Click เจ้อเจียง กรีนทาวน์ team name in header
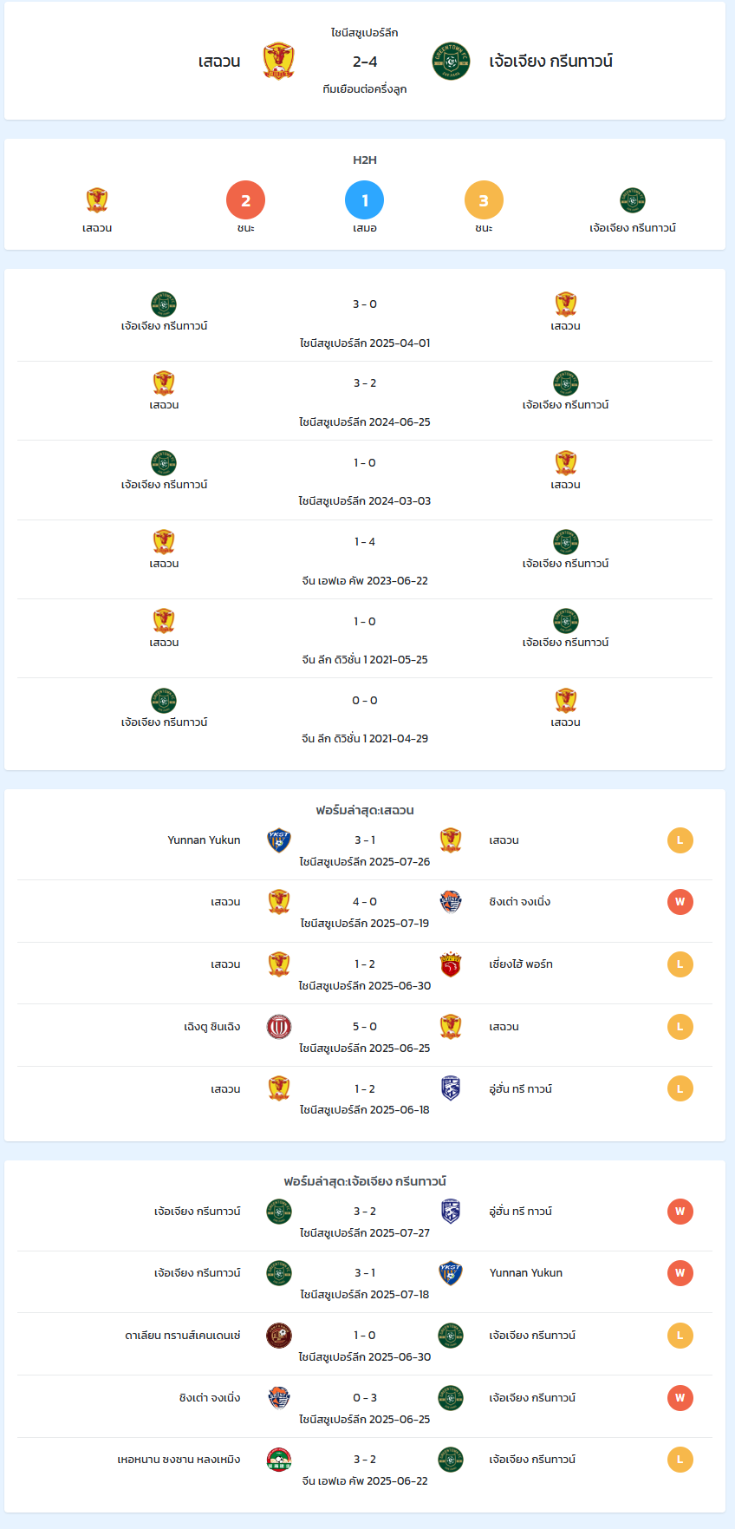 coord(551,62)
